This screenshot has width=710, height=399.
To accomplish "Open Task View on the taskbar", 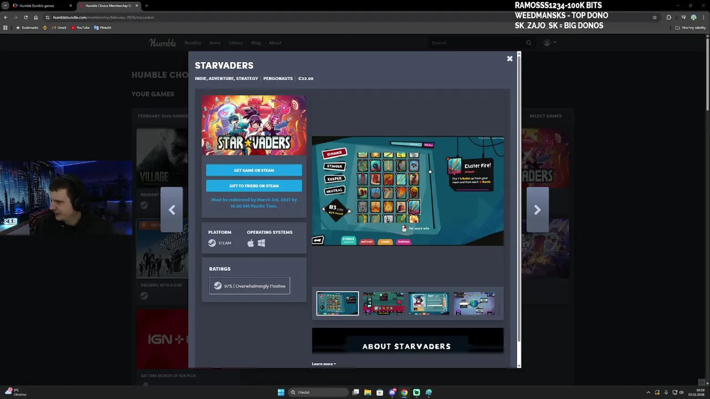I will tap(356, 392).
